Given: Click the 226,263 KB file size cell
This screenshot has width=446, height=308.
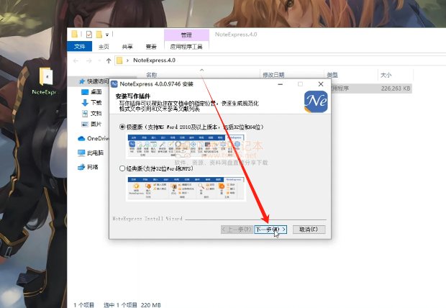Looking at the screenshot, I should (x=396, y=89).
